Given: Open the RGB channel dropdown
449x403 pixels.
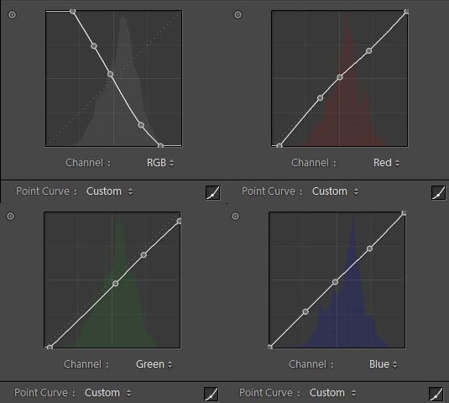Looking at the screenshot, I should 160,163.
